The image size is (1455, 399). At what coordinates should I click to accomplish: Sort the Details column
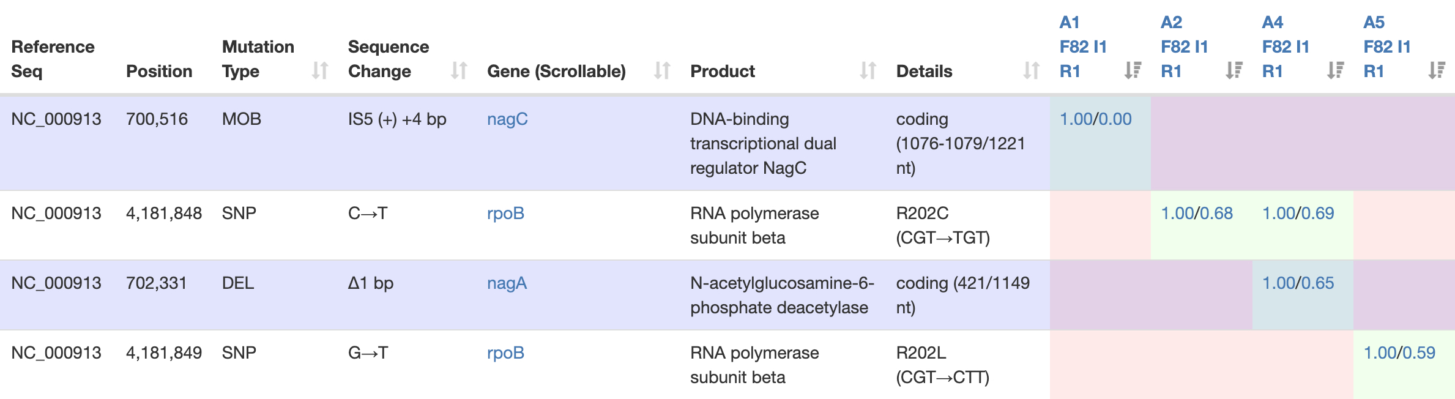click(x=1031, y=71)
